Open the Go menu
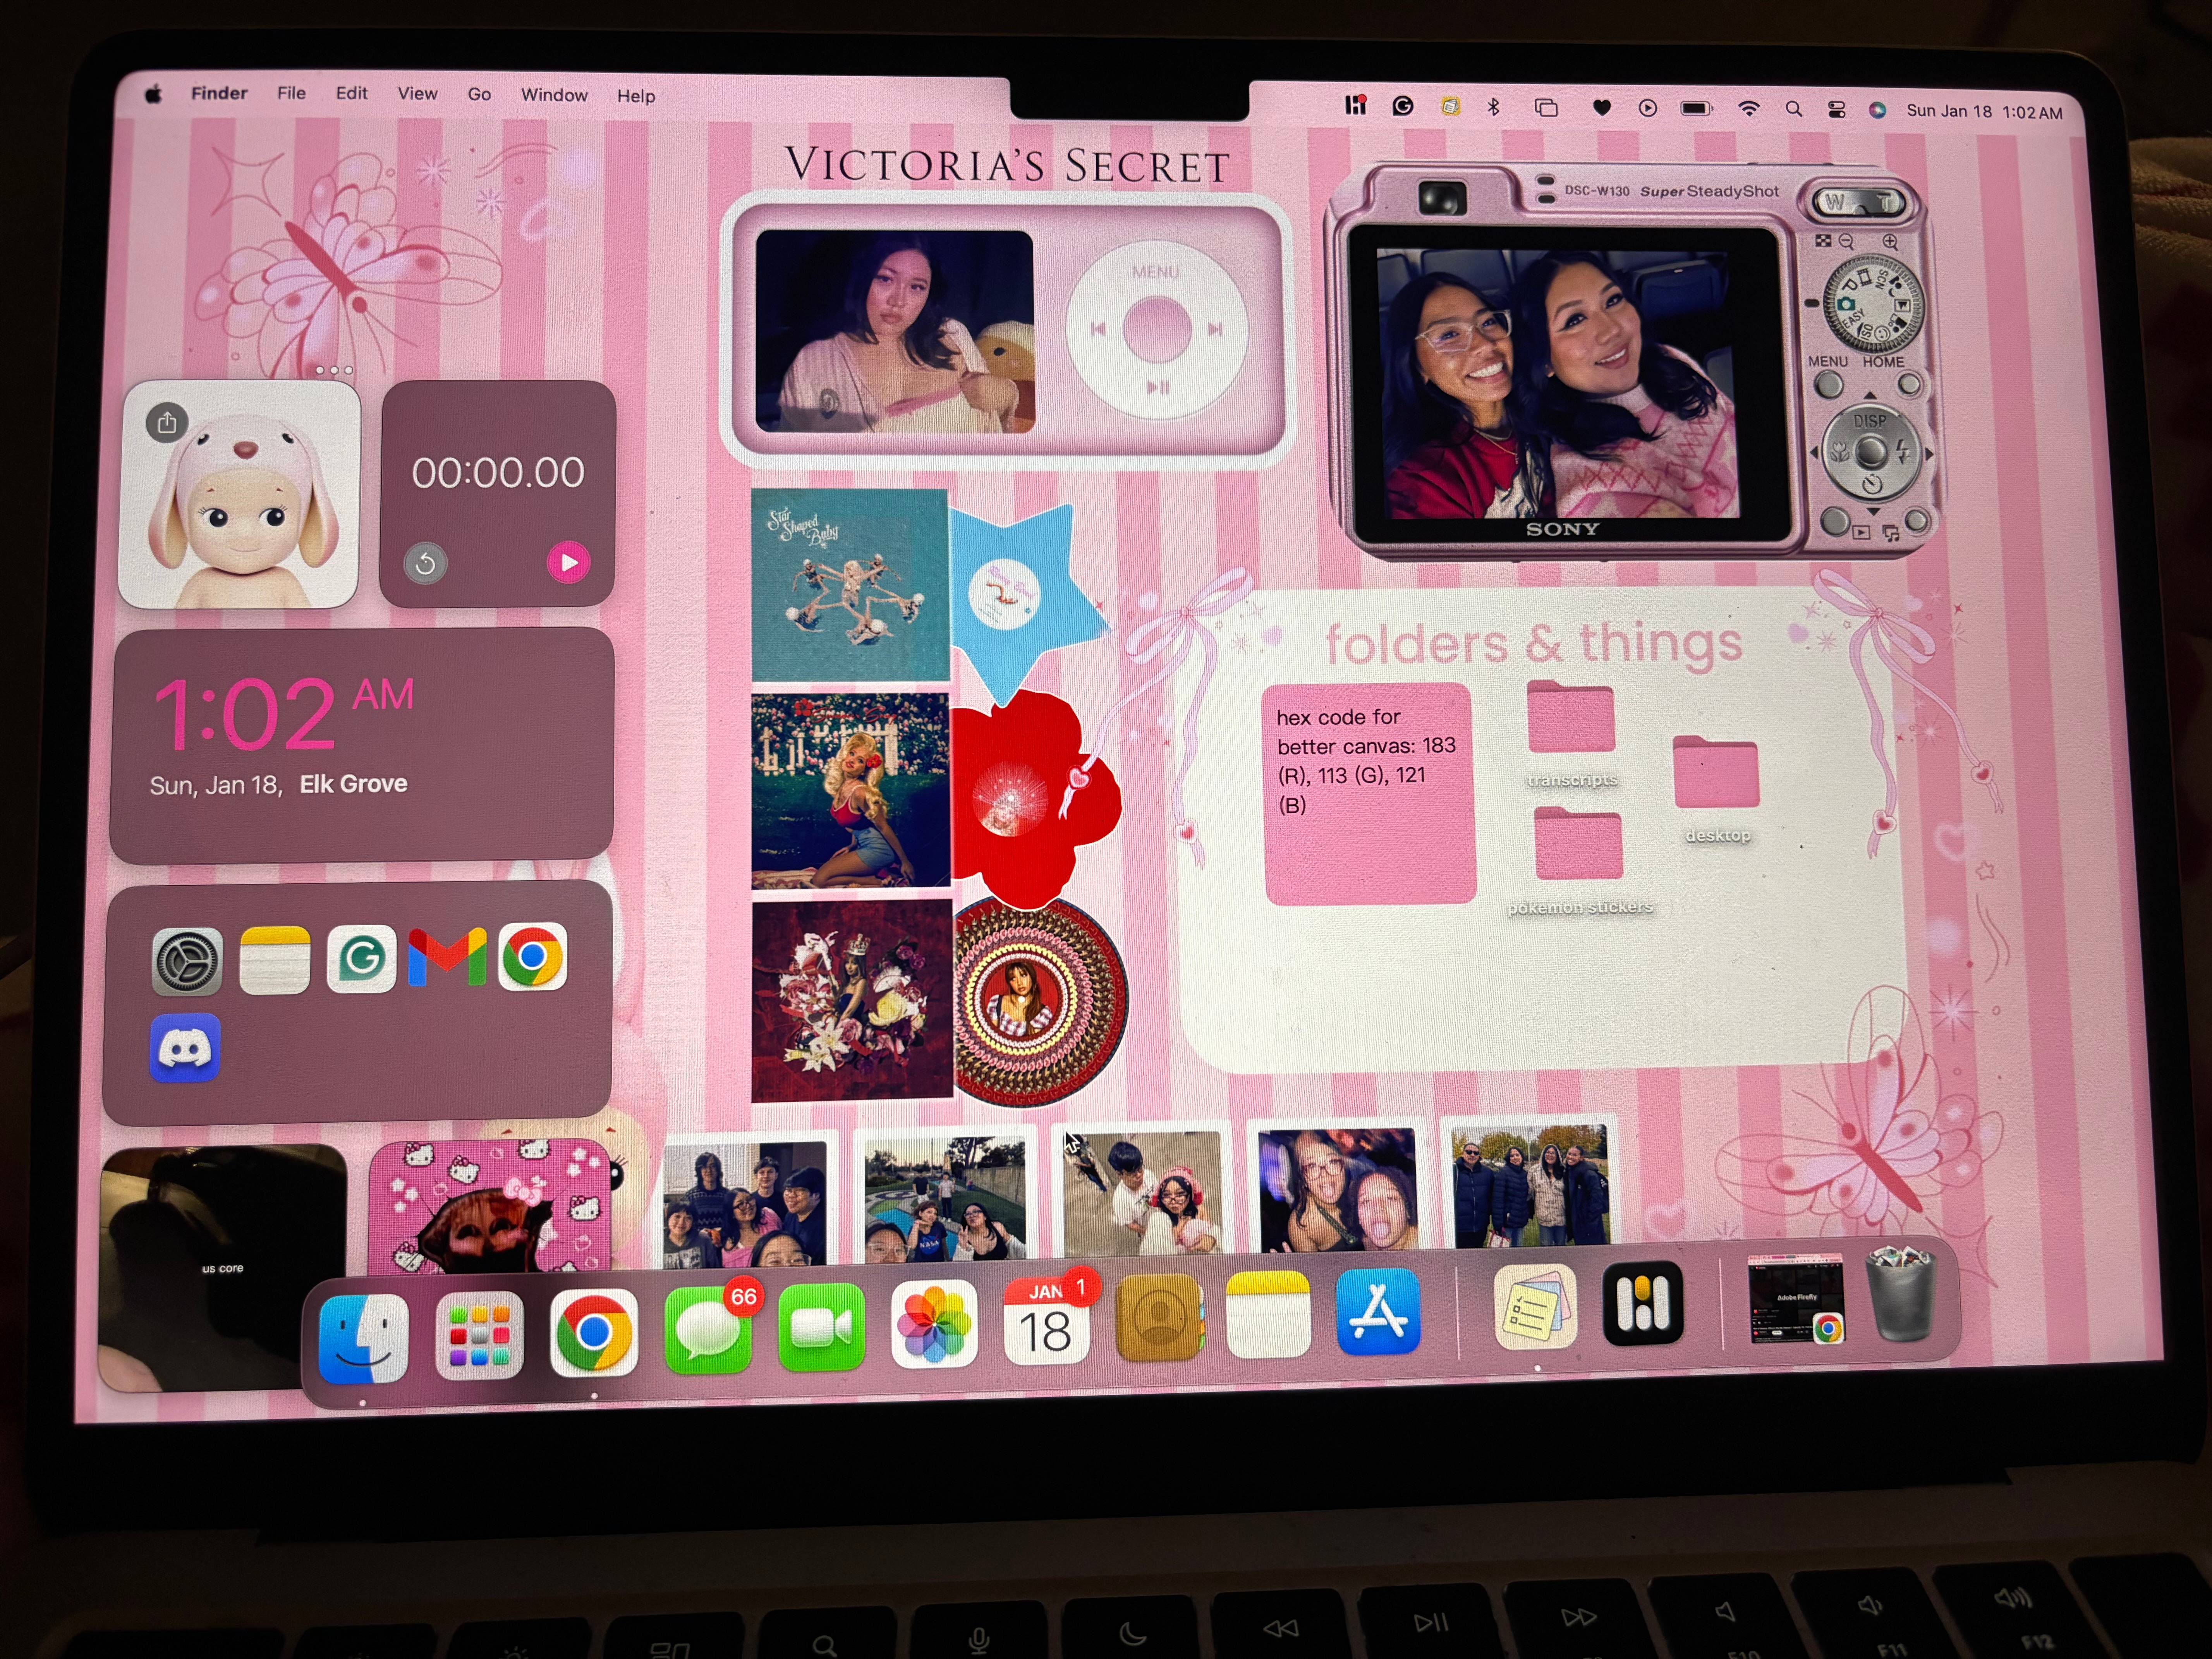 479,94
